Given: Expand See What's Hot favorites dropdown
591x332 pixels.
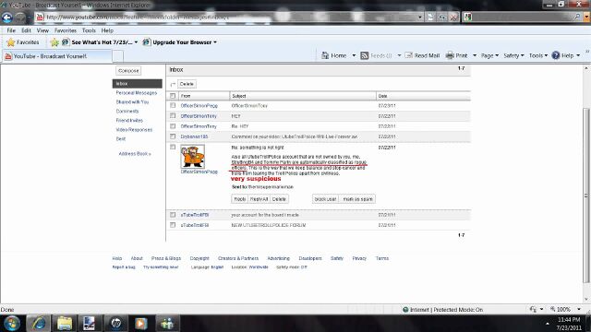Looking at the screenshot, I should tap(136, 42).
